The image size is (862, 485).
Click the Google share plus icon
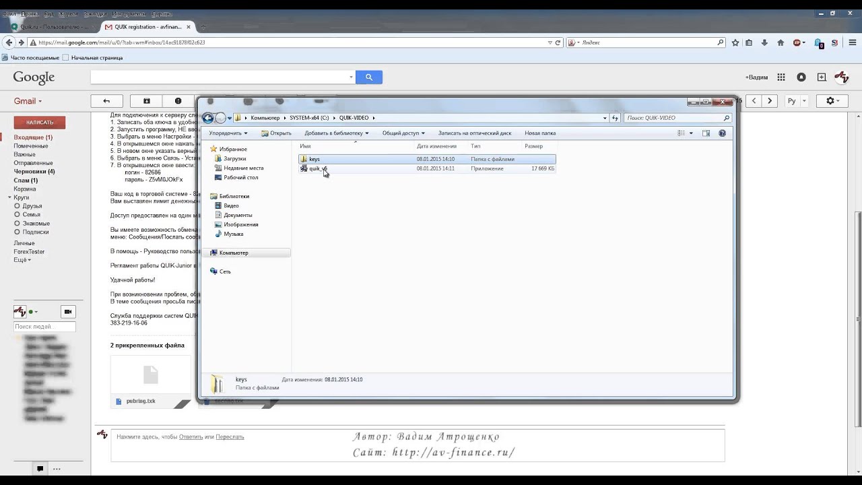822,77
